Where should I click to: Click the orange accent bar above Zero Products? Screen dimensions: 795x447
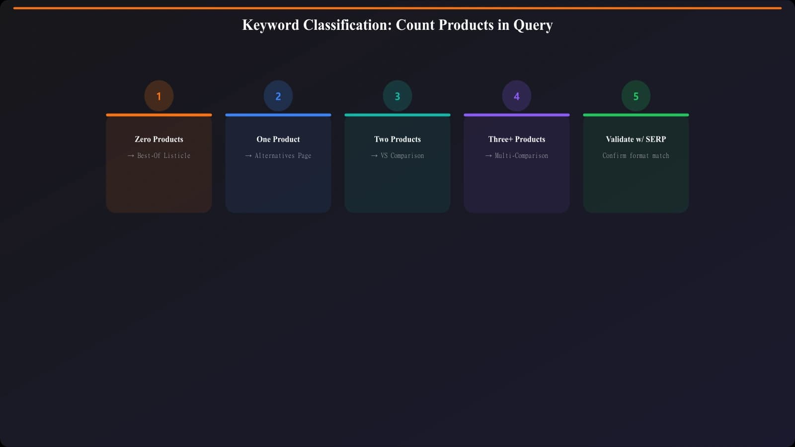pos(159,115)
